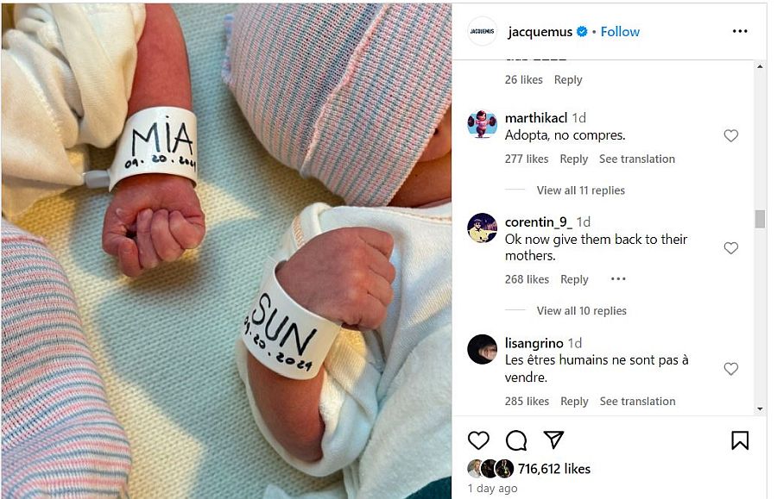The width and height of the screenshot is (777, 499).
Task: Like marthikacl's comment
Action: coord(731,135)
